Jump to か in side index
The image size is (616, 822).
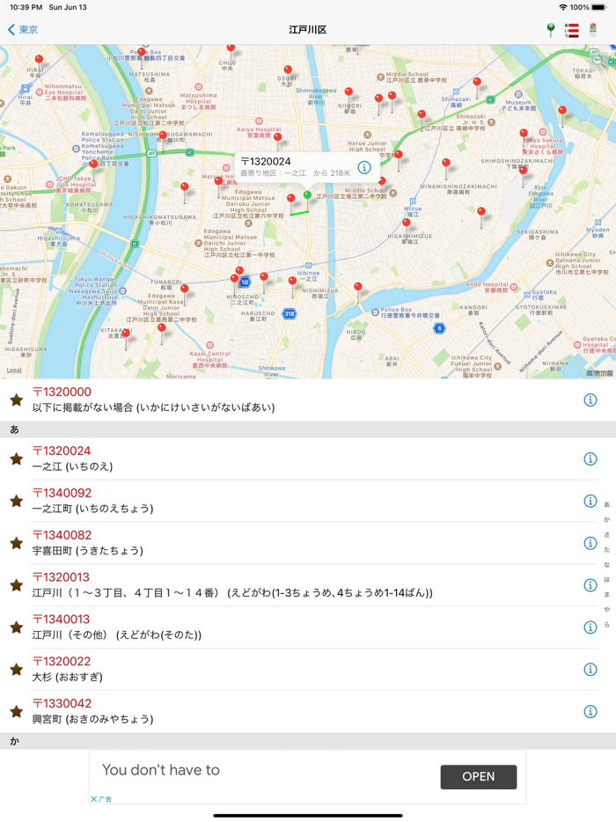606,519
